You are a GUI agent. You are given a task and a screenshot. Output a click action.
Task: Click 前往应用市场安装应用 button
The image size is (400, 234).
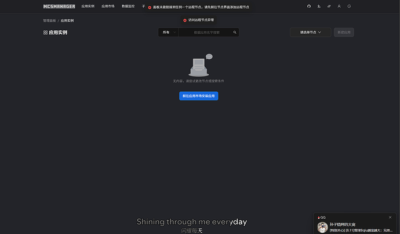pyautogui.click(x=199, y=96)
